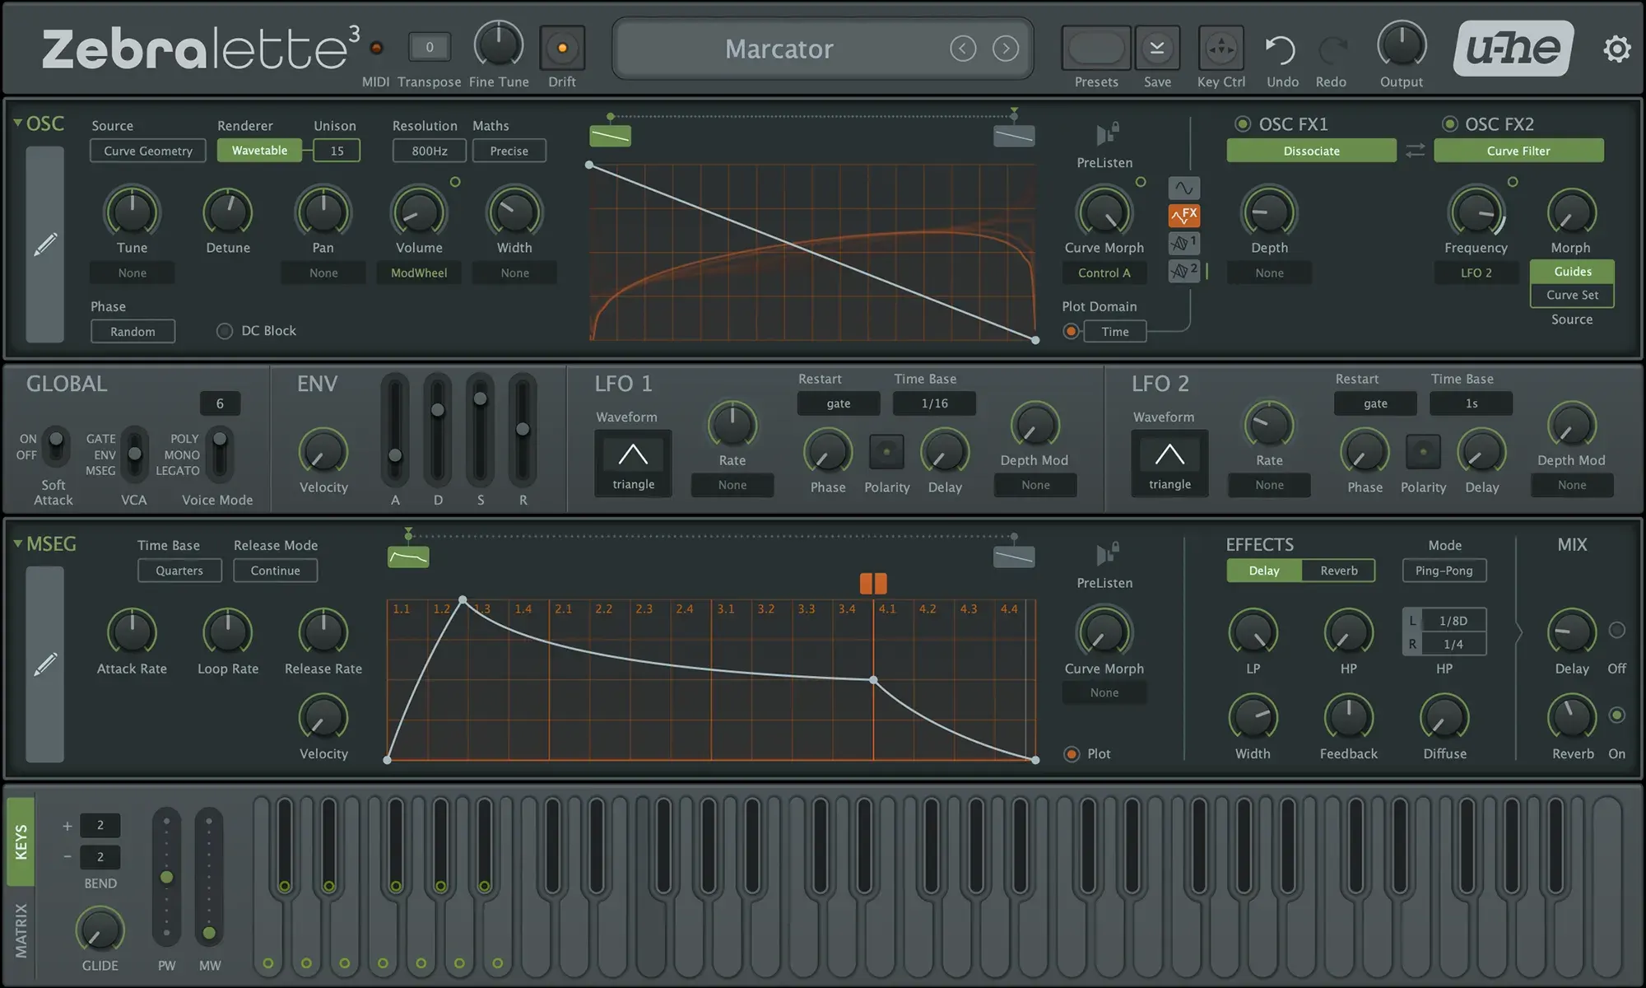Enable the DC Block option
The height and width of the screenshot is (988, 1646).
[x=224, y=331]
